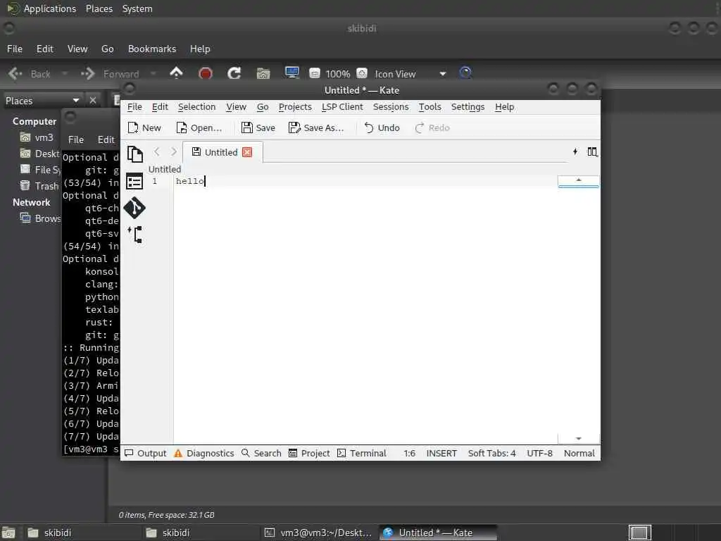Open the UTF-8 encoding dropdown

pyautogui.click(x=539, y=453)
